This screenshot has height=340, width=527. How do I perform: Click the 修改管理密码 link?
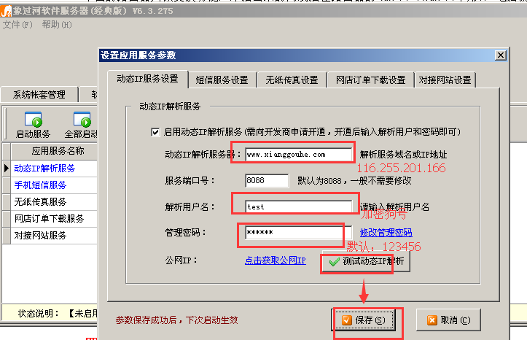click(x=386, y=233)
